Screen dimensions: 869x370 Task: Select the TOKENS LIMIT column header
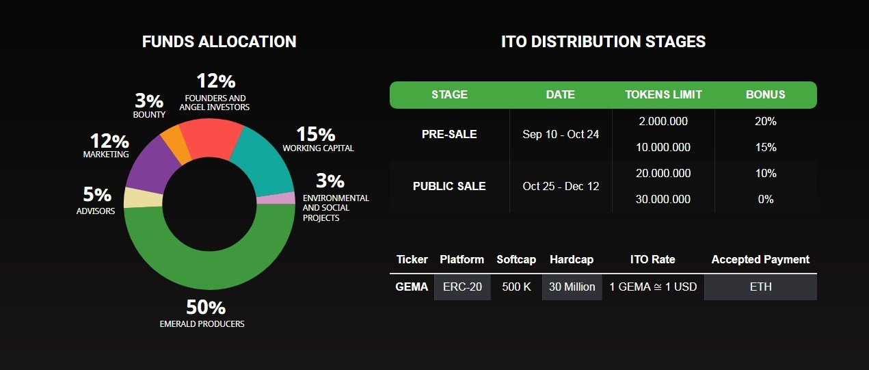tap(663, 94)
